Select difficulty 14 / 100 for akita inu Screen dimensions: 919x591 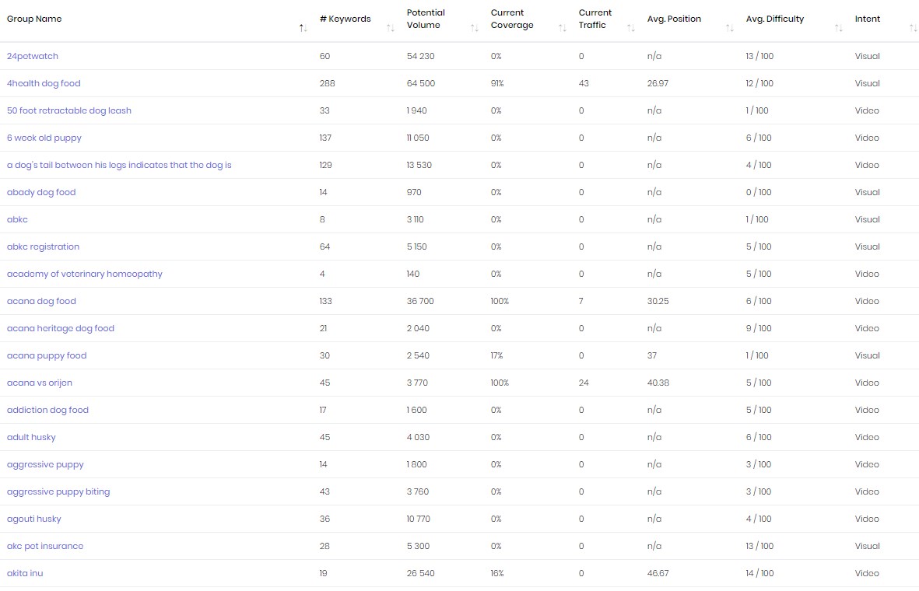pyautogui.click(x=759, y=573)
